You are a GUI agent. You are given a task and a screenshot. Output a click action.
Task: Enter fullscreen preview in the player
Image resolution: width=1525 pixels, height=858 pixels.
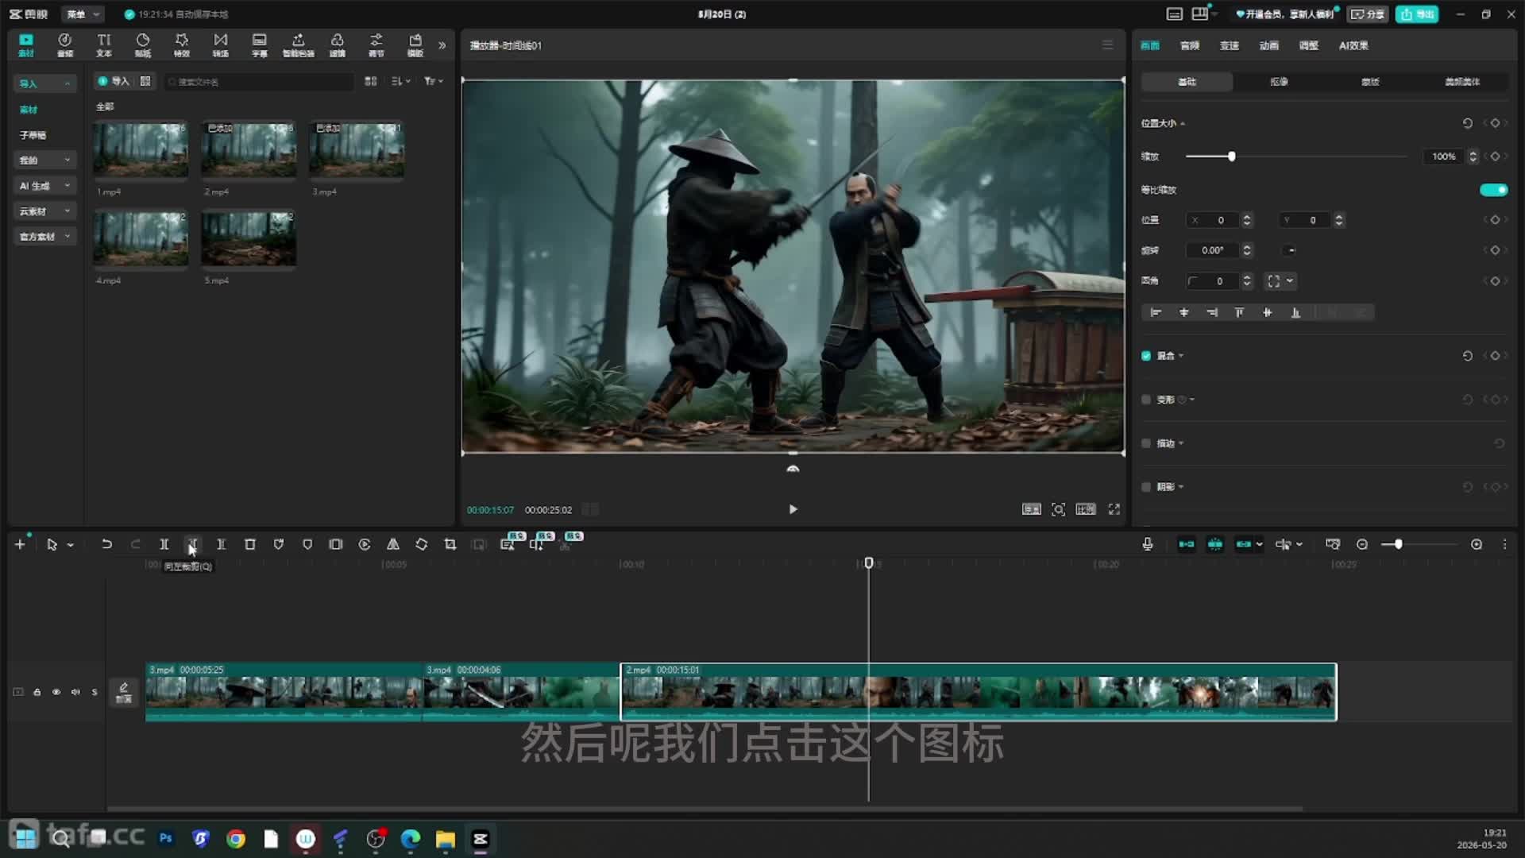1114,509
